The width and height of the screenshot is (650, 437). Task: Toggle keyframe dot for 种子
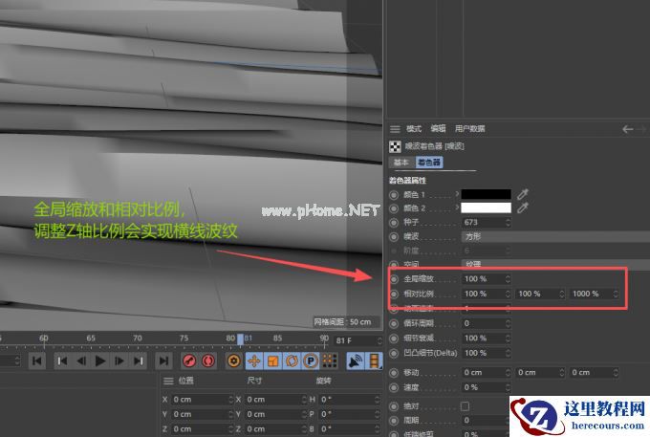(394, 223)
